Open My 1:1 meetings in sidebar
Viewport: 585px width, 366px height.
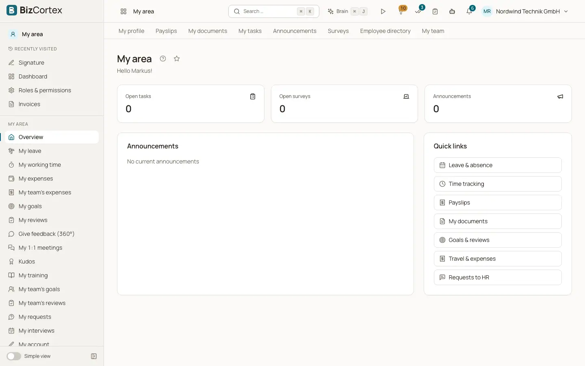(52, 248)
